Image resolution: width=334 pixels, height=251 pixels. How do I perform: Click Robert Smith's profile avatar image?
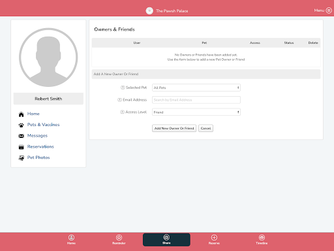point(48,58)
